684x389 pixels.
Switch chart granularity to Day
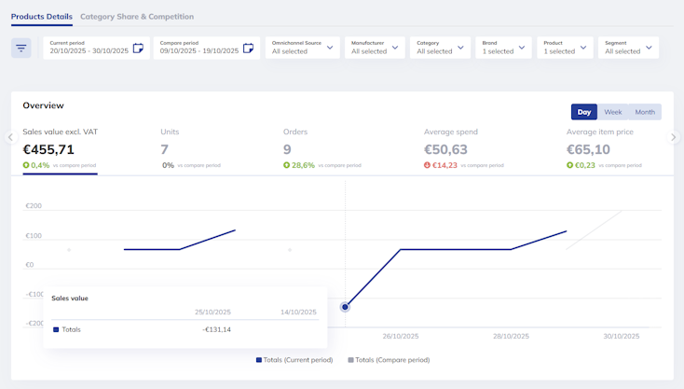(x=584, y=112)
